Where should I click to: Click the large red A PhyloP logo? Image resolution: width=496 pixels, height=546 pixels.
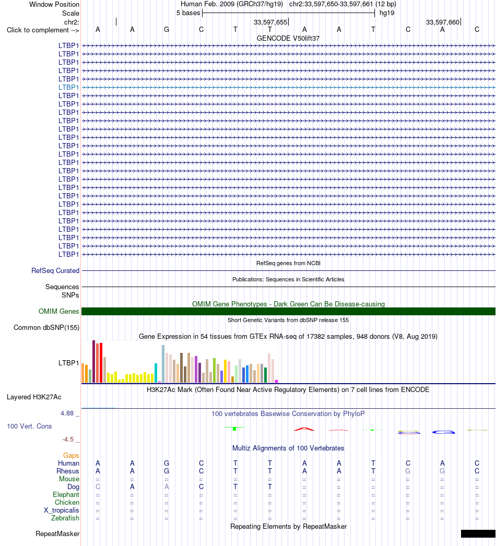click(304, 429)
